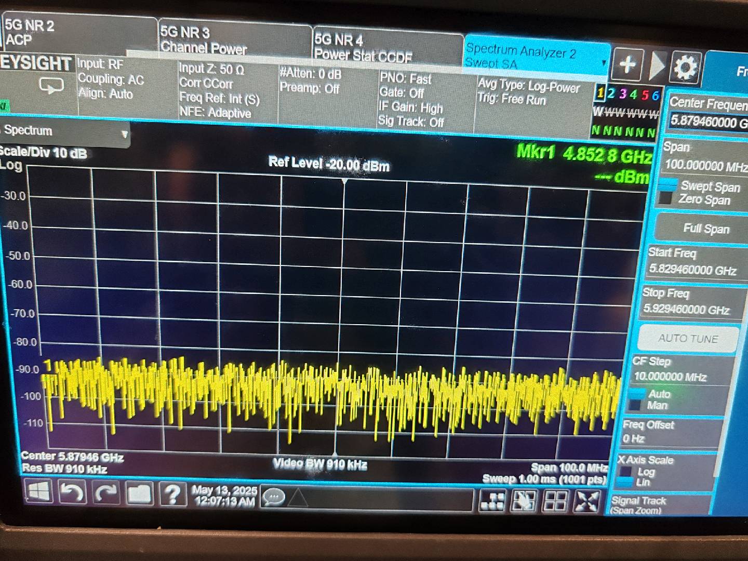Select trace 5 red indicator
Screen dimensions: 748x561
(x=645, y=95)
